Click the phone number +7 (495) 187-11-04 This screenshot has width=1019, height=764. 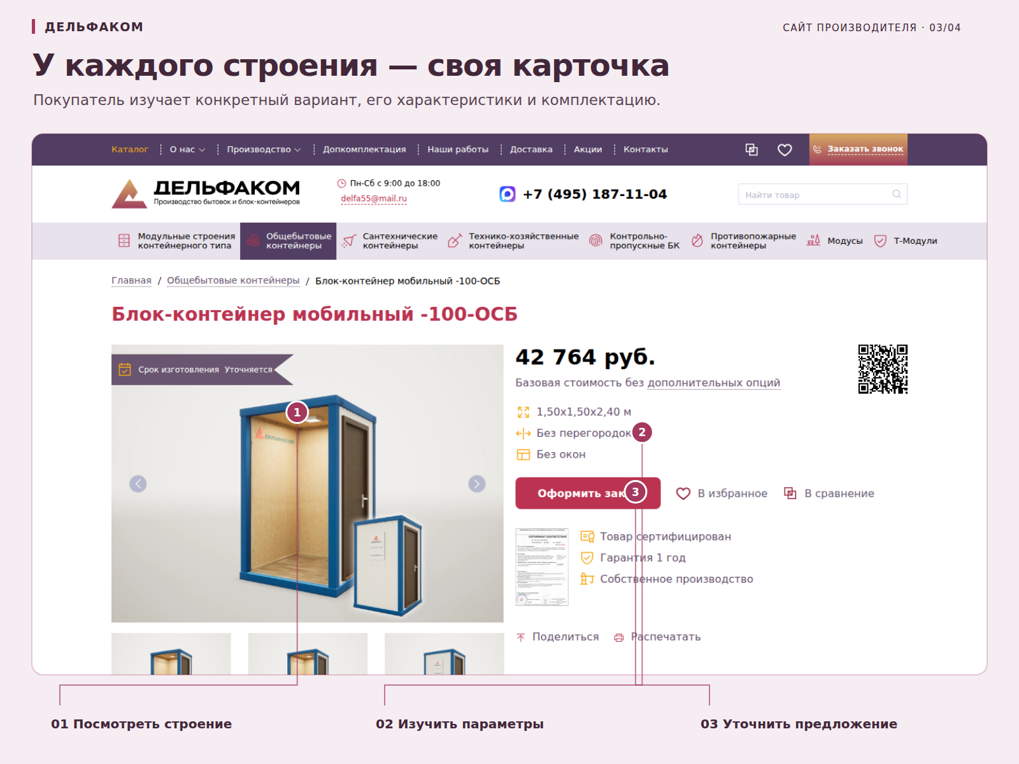tap(595, 194)
